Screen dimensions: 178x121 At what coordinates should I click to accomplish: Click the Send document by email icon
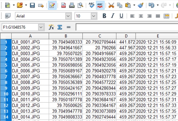[41, 5]
